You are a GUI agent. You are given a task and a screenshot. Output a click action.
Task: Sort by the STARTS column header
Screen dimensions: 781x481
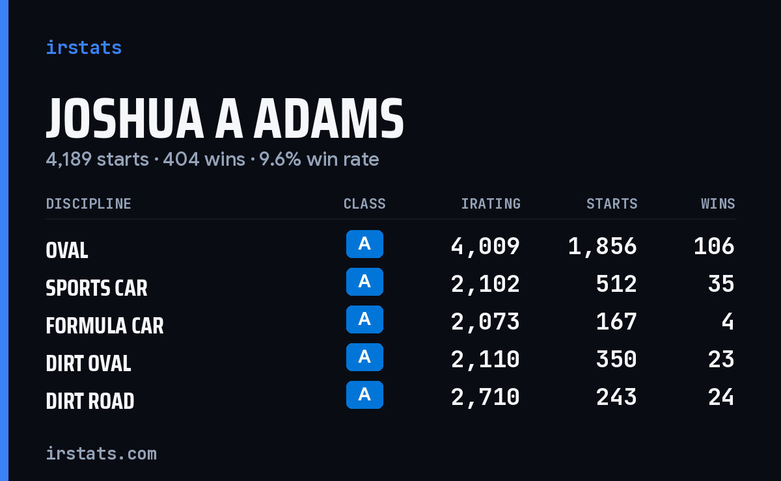[x=612, y=203]
